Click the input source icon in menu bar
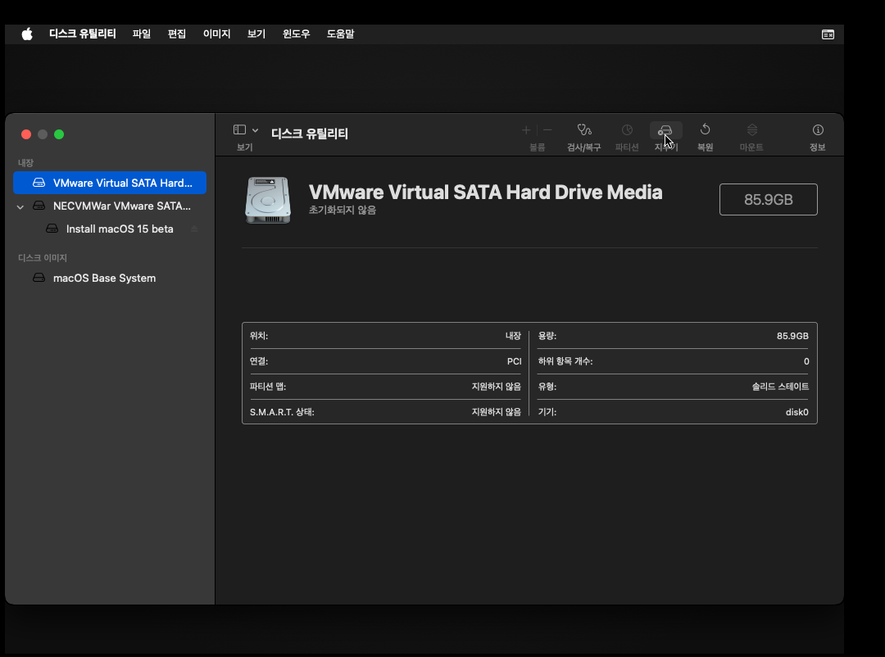 (828, 34)
